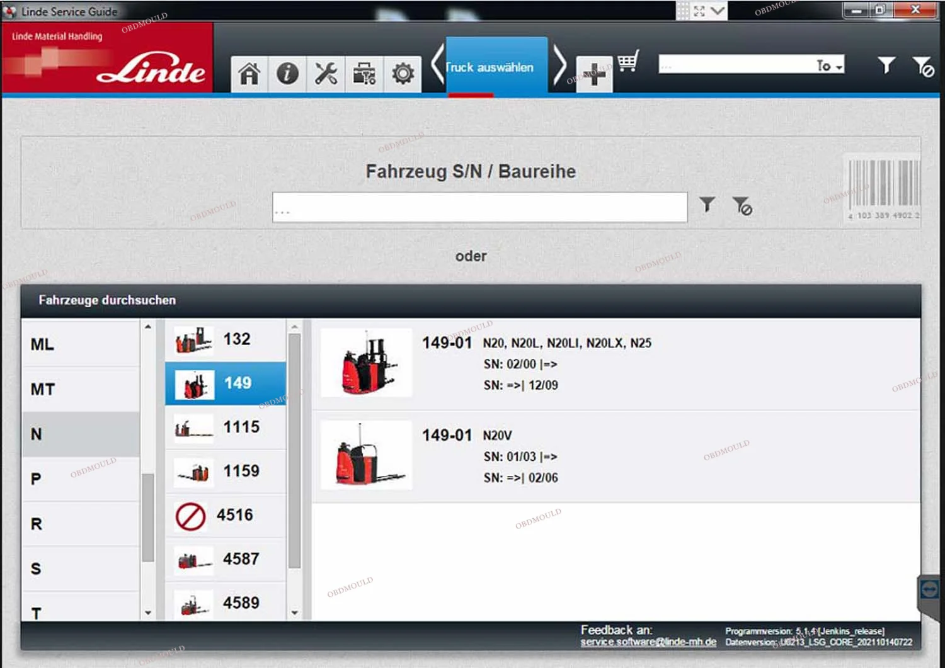Clear the filter in the top toolbar
The image size is (945, 668).
coord(924,66)
